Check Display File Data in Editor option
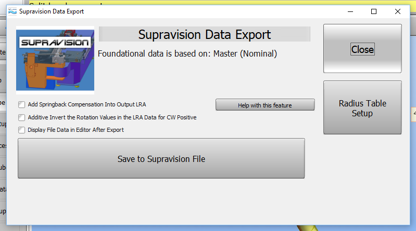 tap(22, 130)
